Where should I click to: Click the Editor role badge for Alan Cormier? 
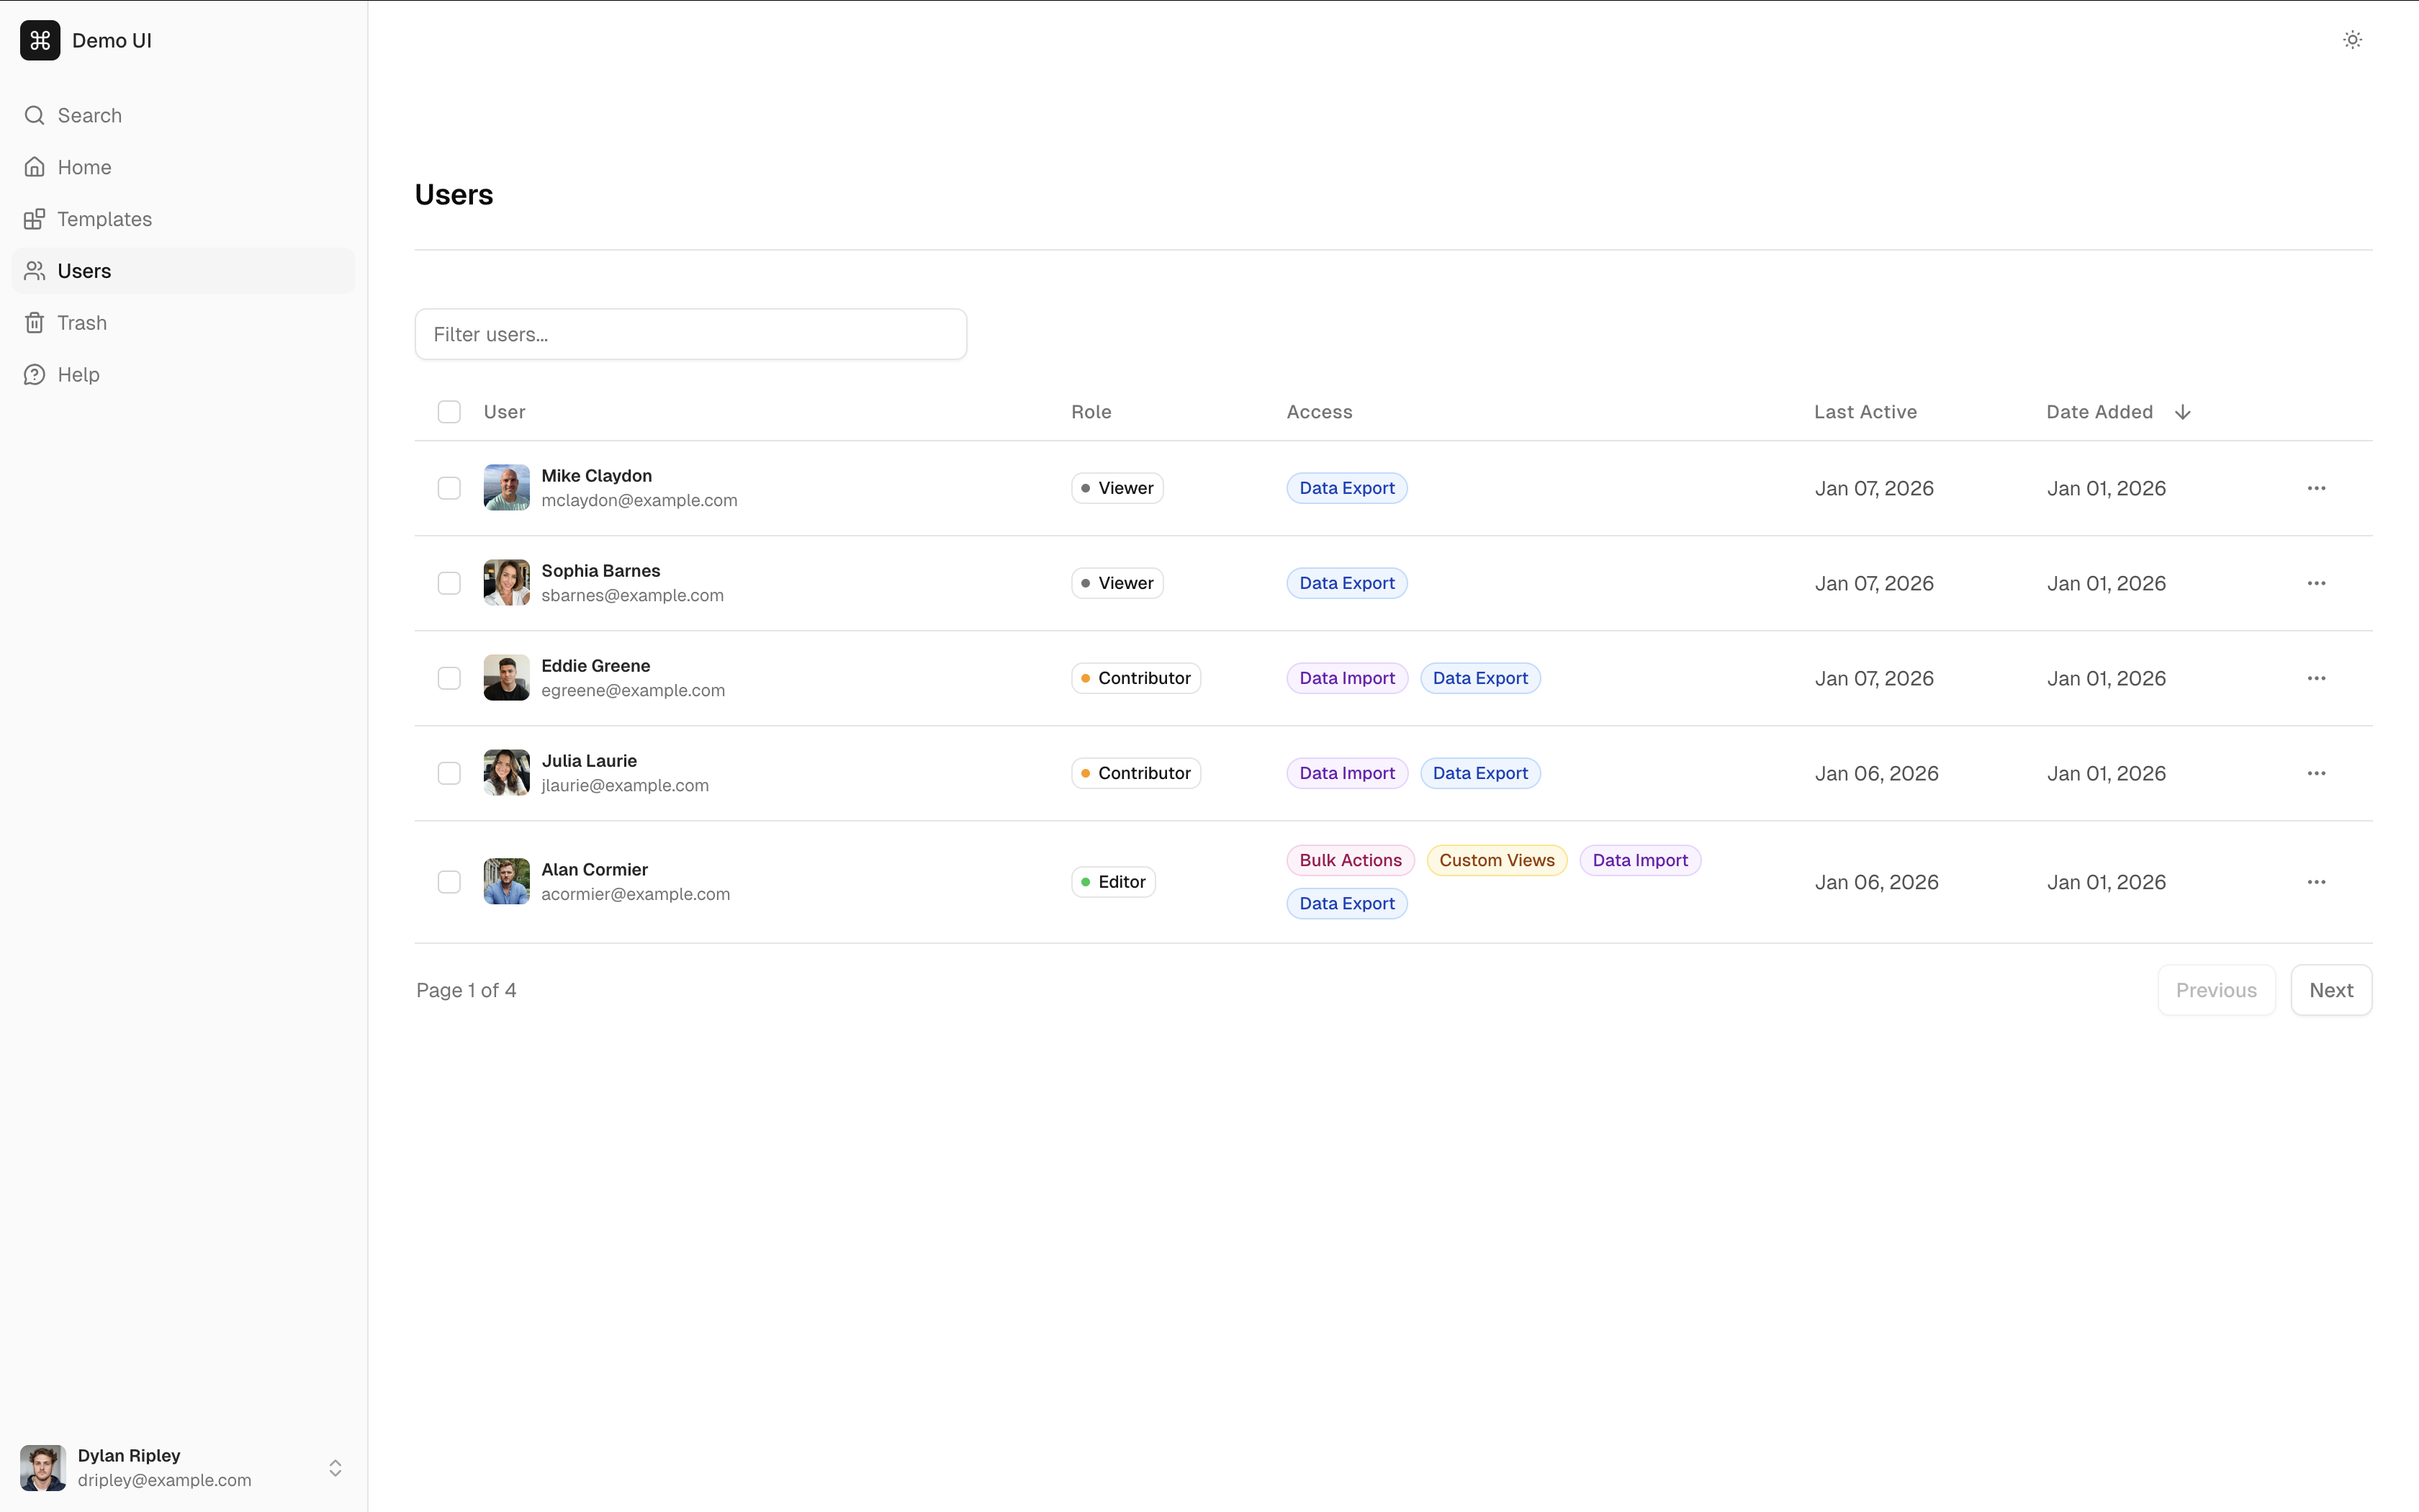(1114, 882)
